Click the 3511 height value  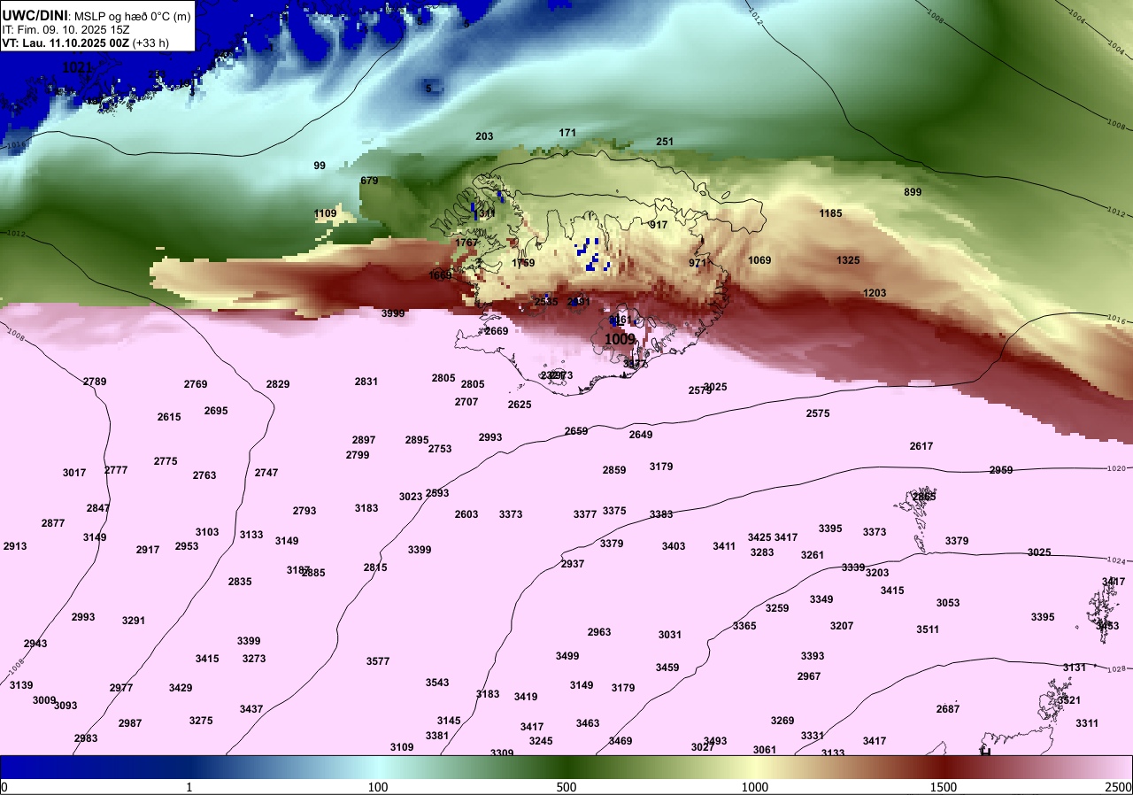tap(928, 629)
